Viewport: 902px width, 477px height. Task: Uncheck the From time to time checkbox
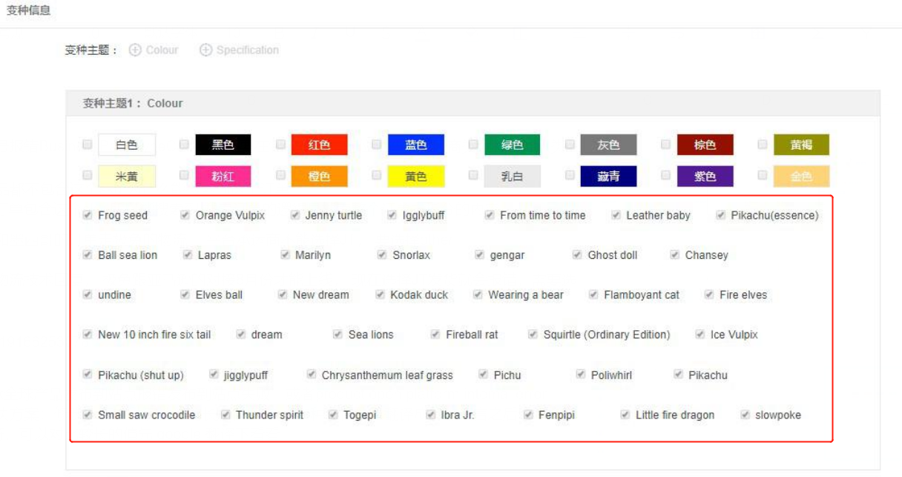tap(490, 215)
